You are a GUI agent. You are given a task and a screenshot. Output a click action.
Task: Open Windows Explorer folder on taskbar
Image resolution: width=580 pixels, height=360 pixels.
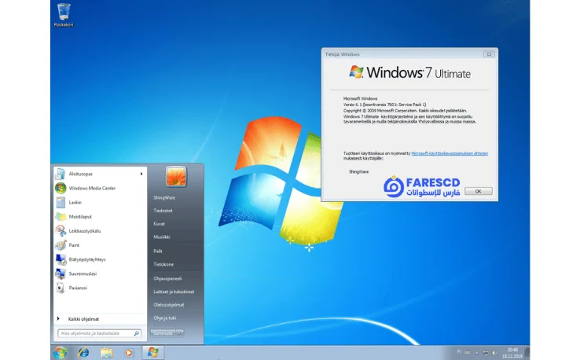tap(107, 353)
